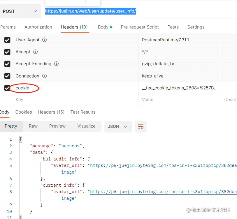Viewport: 237px width, 219px height.
Task: Click the PostmanRuntime/7.31.1 value cell
Action: 180,40
